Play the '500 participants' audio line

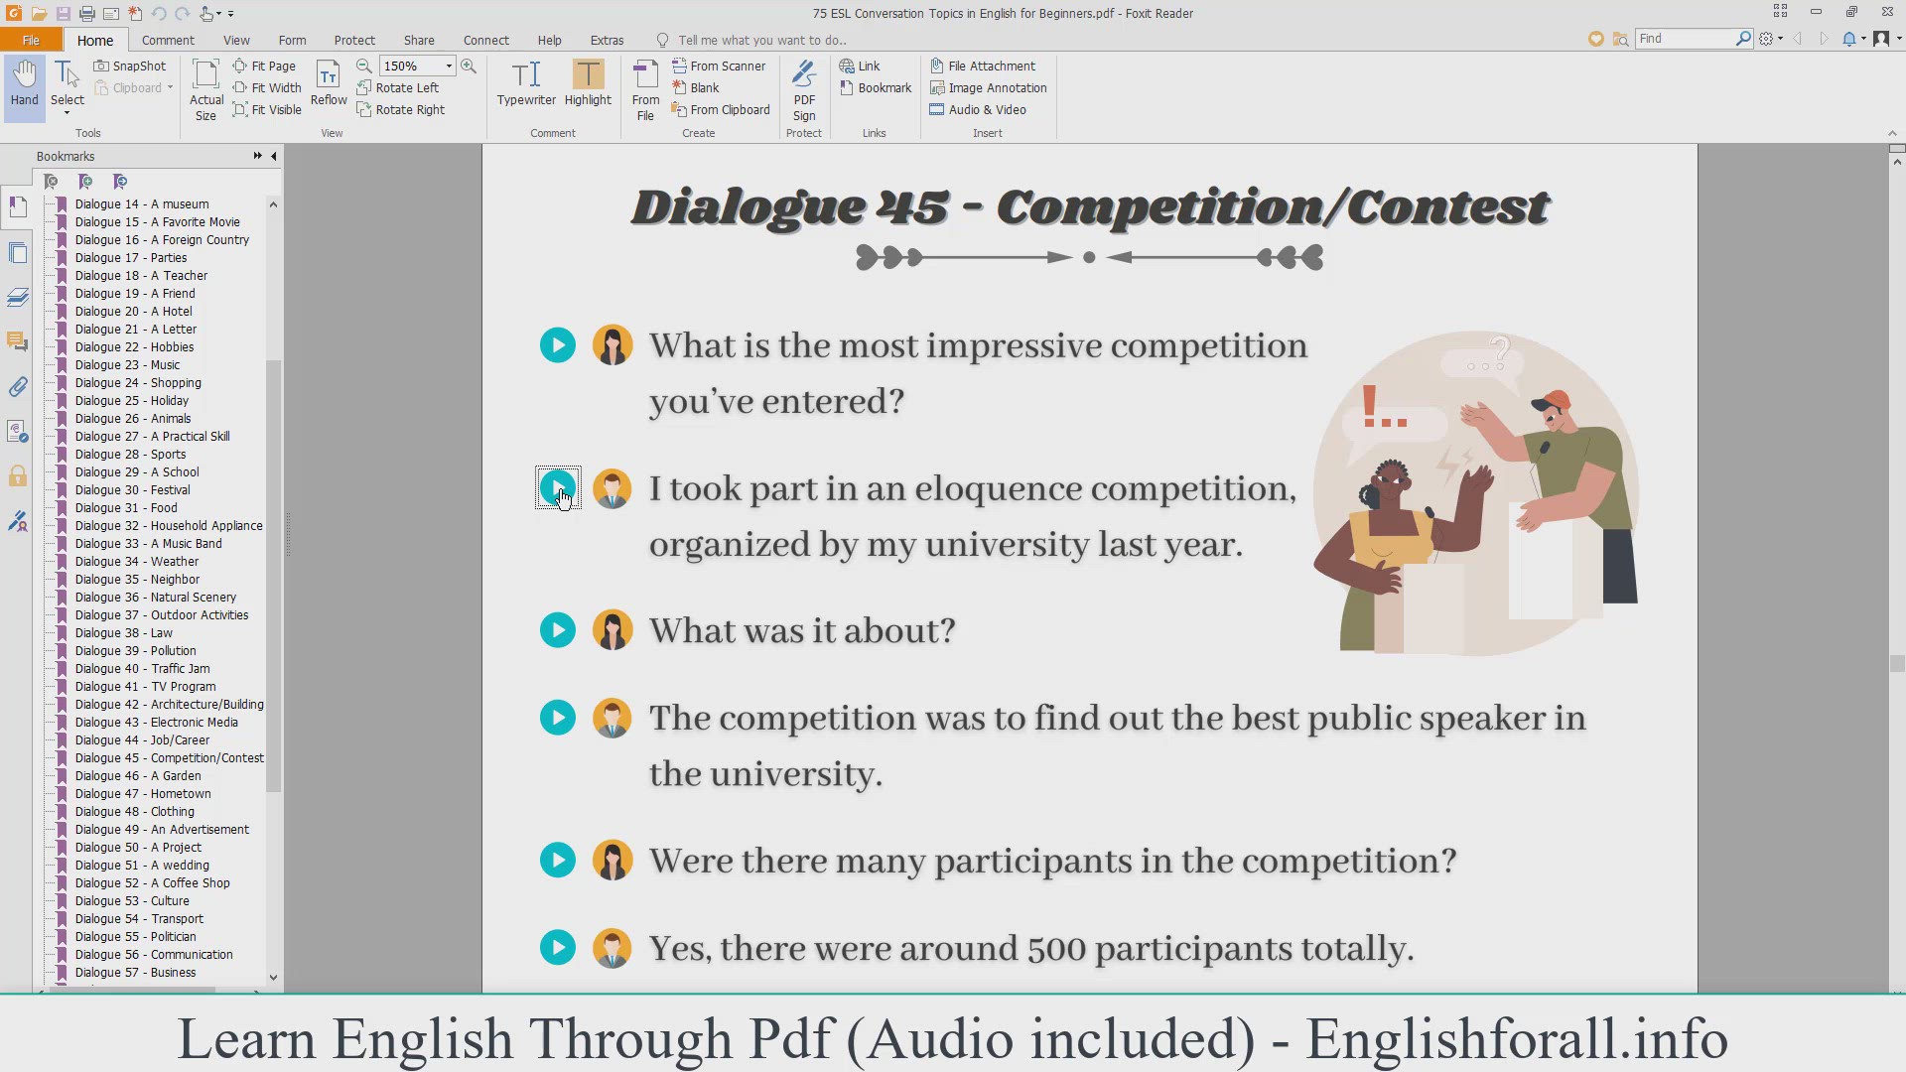[x=558, y=948]
